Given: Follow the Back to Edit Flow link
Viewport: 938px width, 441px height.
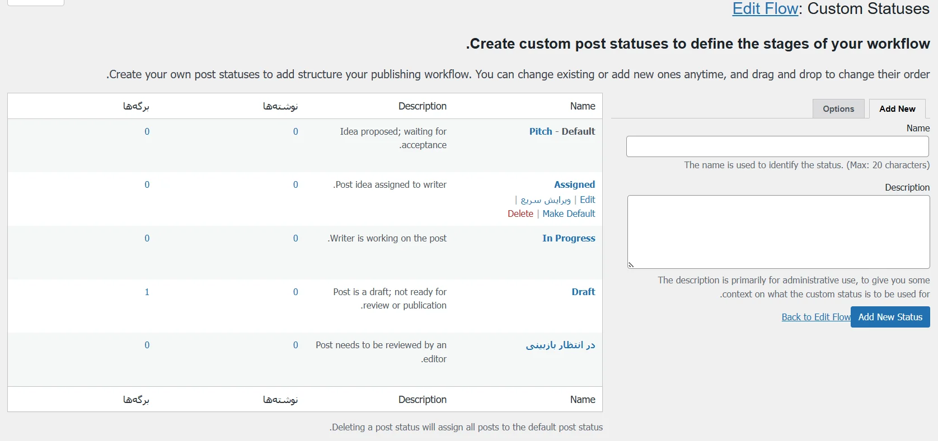Looking at the screenshot, I should pos(815,317).
